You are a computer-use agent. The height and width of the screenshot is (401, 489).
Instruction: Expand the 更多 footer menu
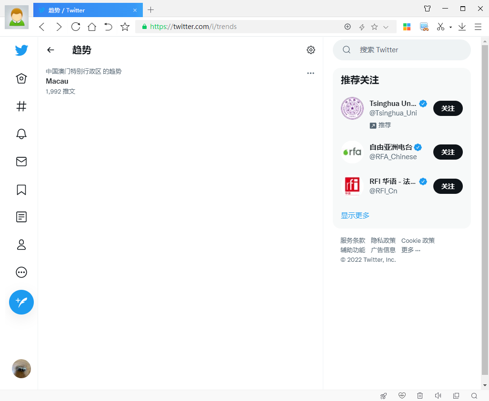(411, 250)
